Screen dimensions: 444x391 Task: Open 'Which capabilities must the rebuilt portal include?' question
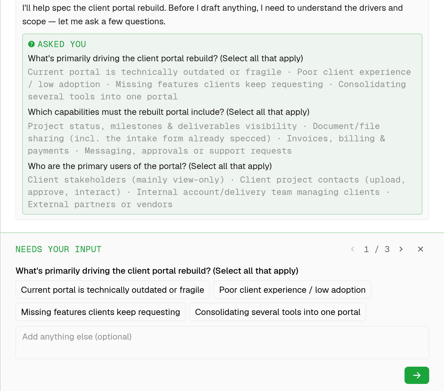click(169, 112)
